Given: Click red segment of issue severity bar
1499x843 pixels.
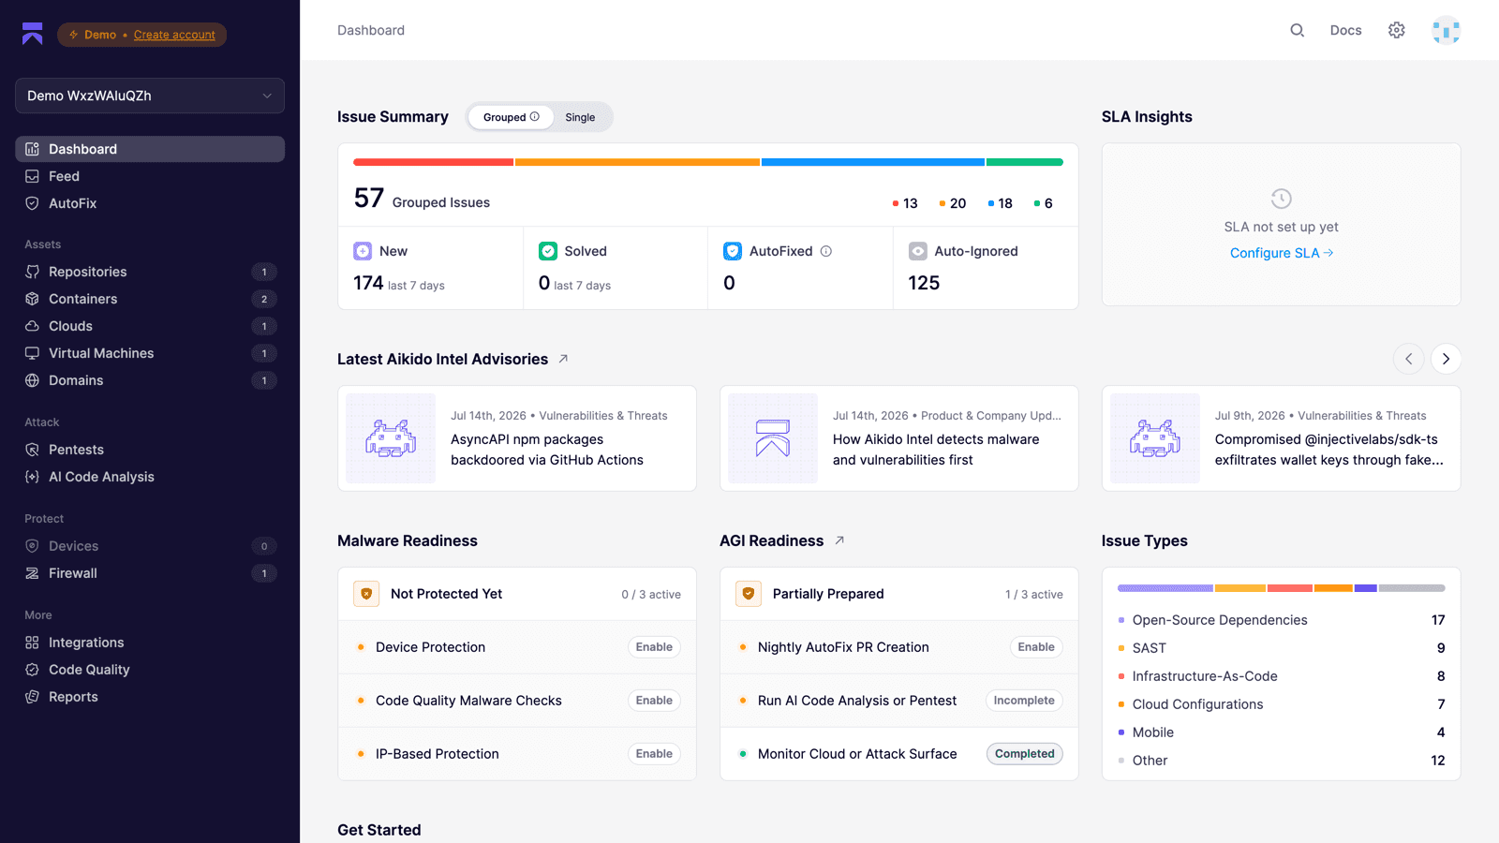Looking at the screenshot, I should pos(433,162).
